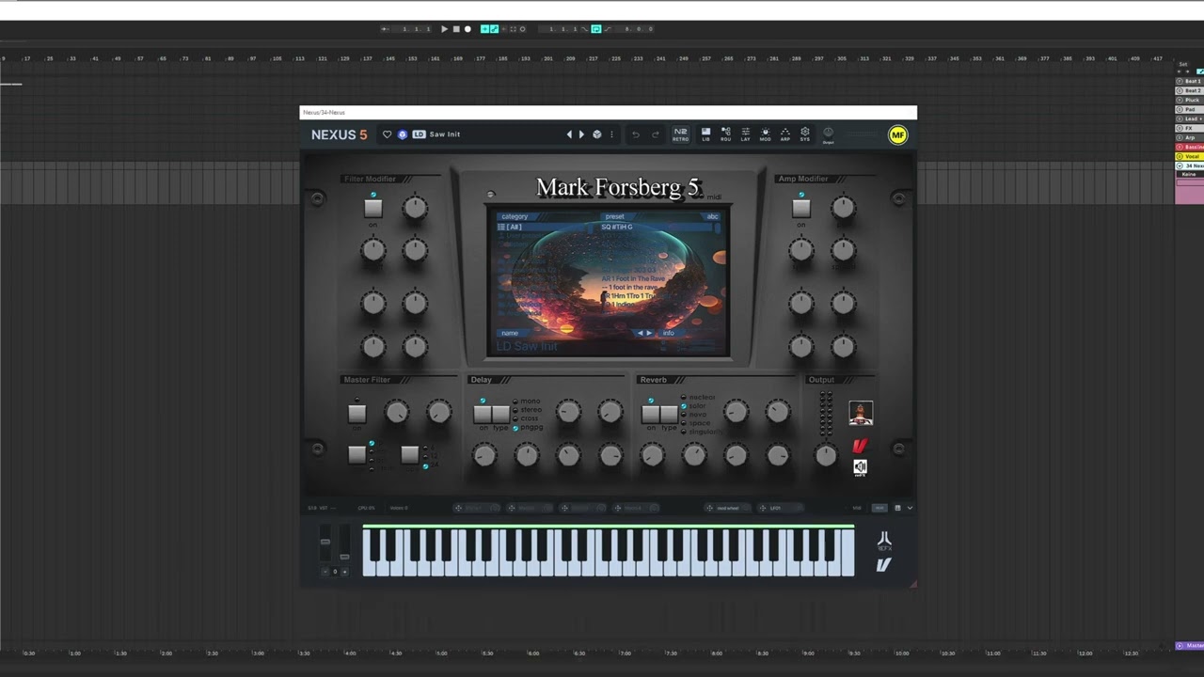Select the Vocal track in DAW
Image resolution: width=1204 pixels, height=677 pixels.
pos(1190,156)
